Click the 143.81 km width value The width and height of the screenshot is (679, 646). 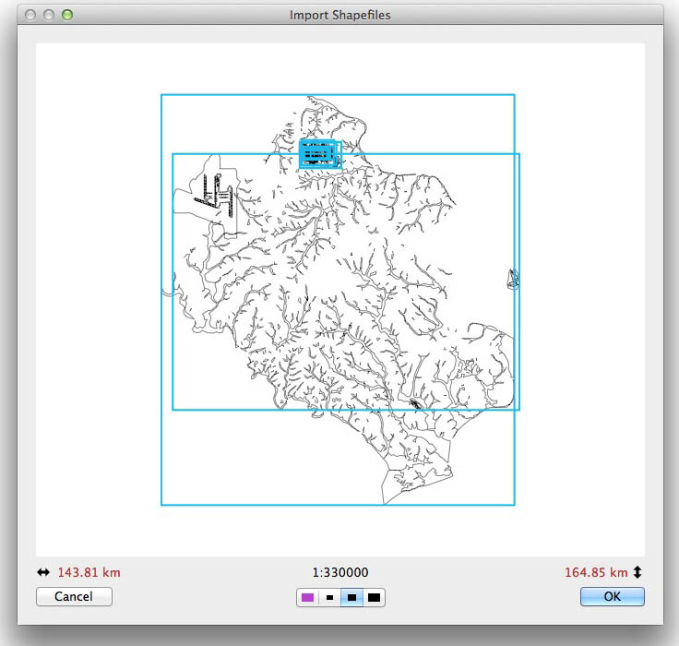89,572
